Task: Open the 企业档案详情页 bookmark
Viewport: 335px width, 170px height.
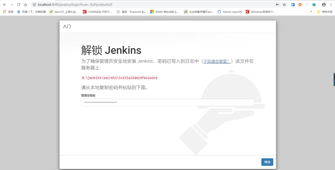Action: pos(199,12)
